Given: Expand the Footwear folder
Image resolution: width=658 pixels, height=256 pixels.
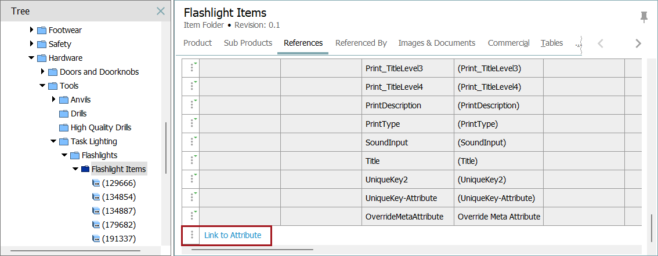Looking at the screenshot, I should tap(32, 30).
